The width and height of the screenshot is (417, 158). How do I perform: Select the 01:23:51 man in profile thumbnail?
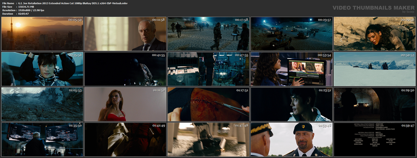pos(292,104)
